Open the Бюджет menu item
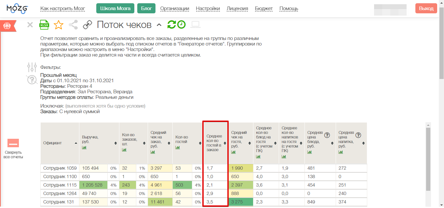This screenshot has height=208, width=444. coord(263,9)
